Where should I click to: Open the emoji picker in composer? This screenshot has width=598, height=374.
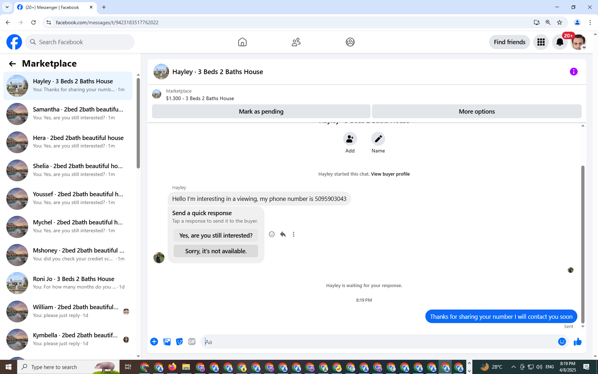[x=562, y=342]
